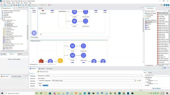The width and height of the screenshot is (170, 95).
Task: Open the MUnit Coverage tab
Action: pos(16,76)
